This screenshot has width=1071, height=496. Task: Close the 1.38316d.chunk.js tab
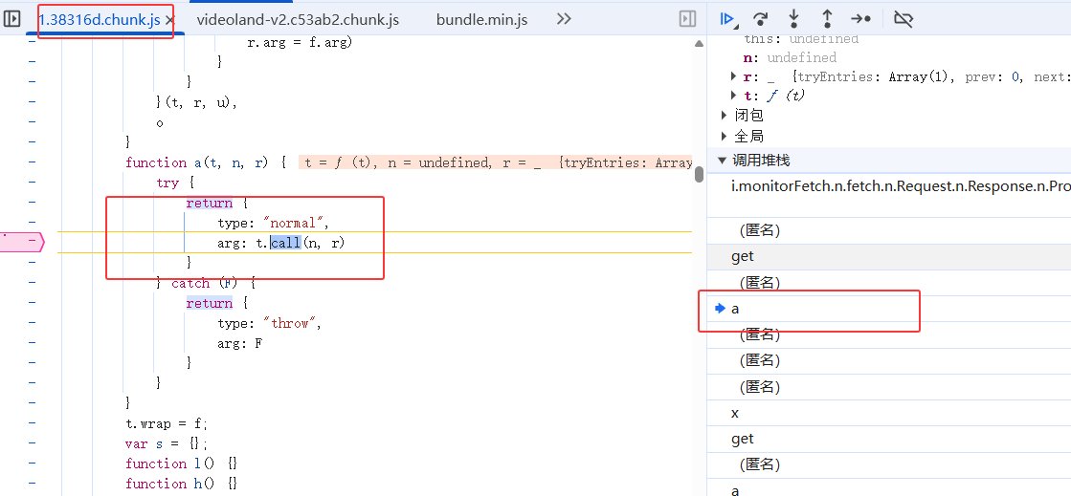(x=169, y=20)
